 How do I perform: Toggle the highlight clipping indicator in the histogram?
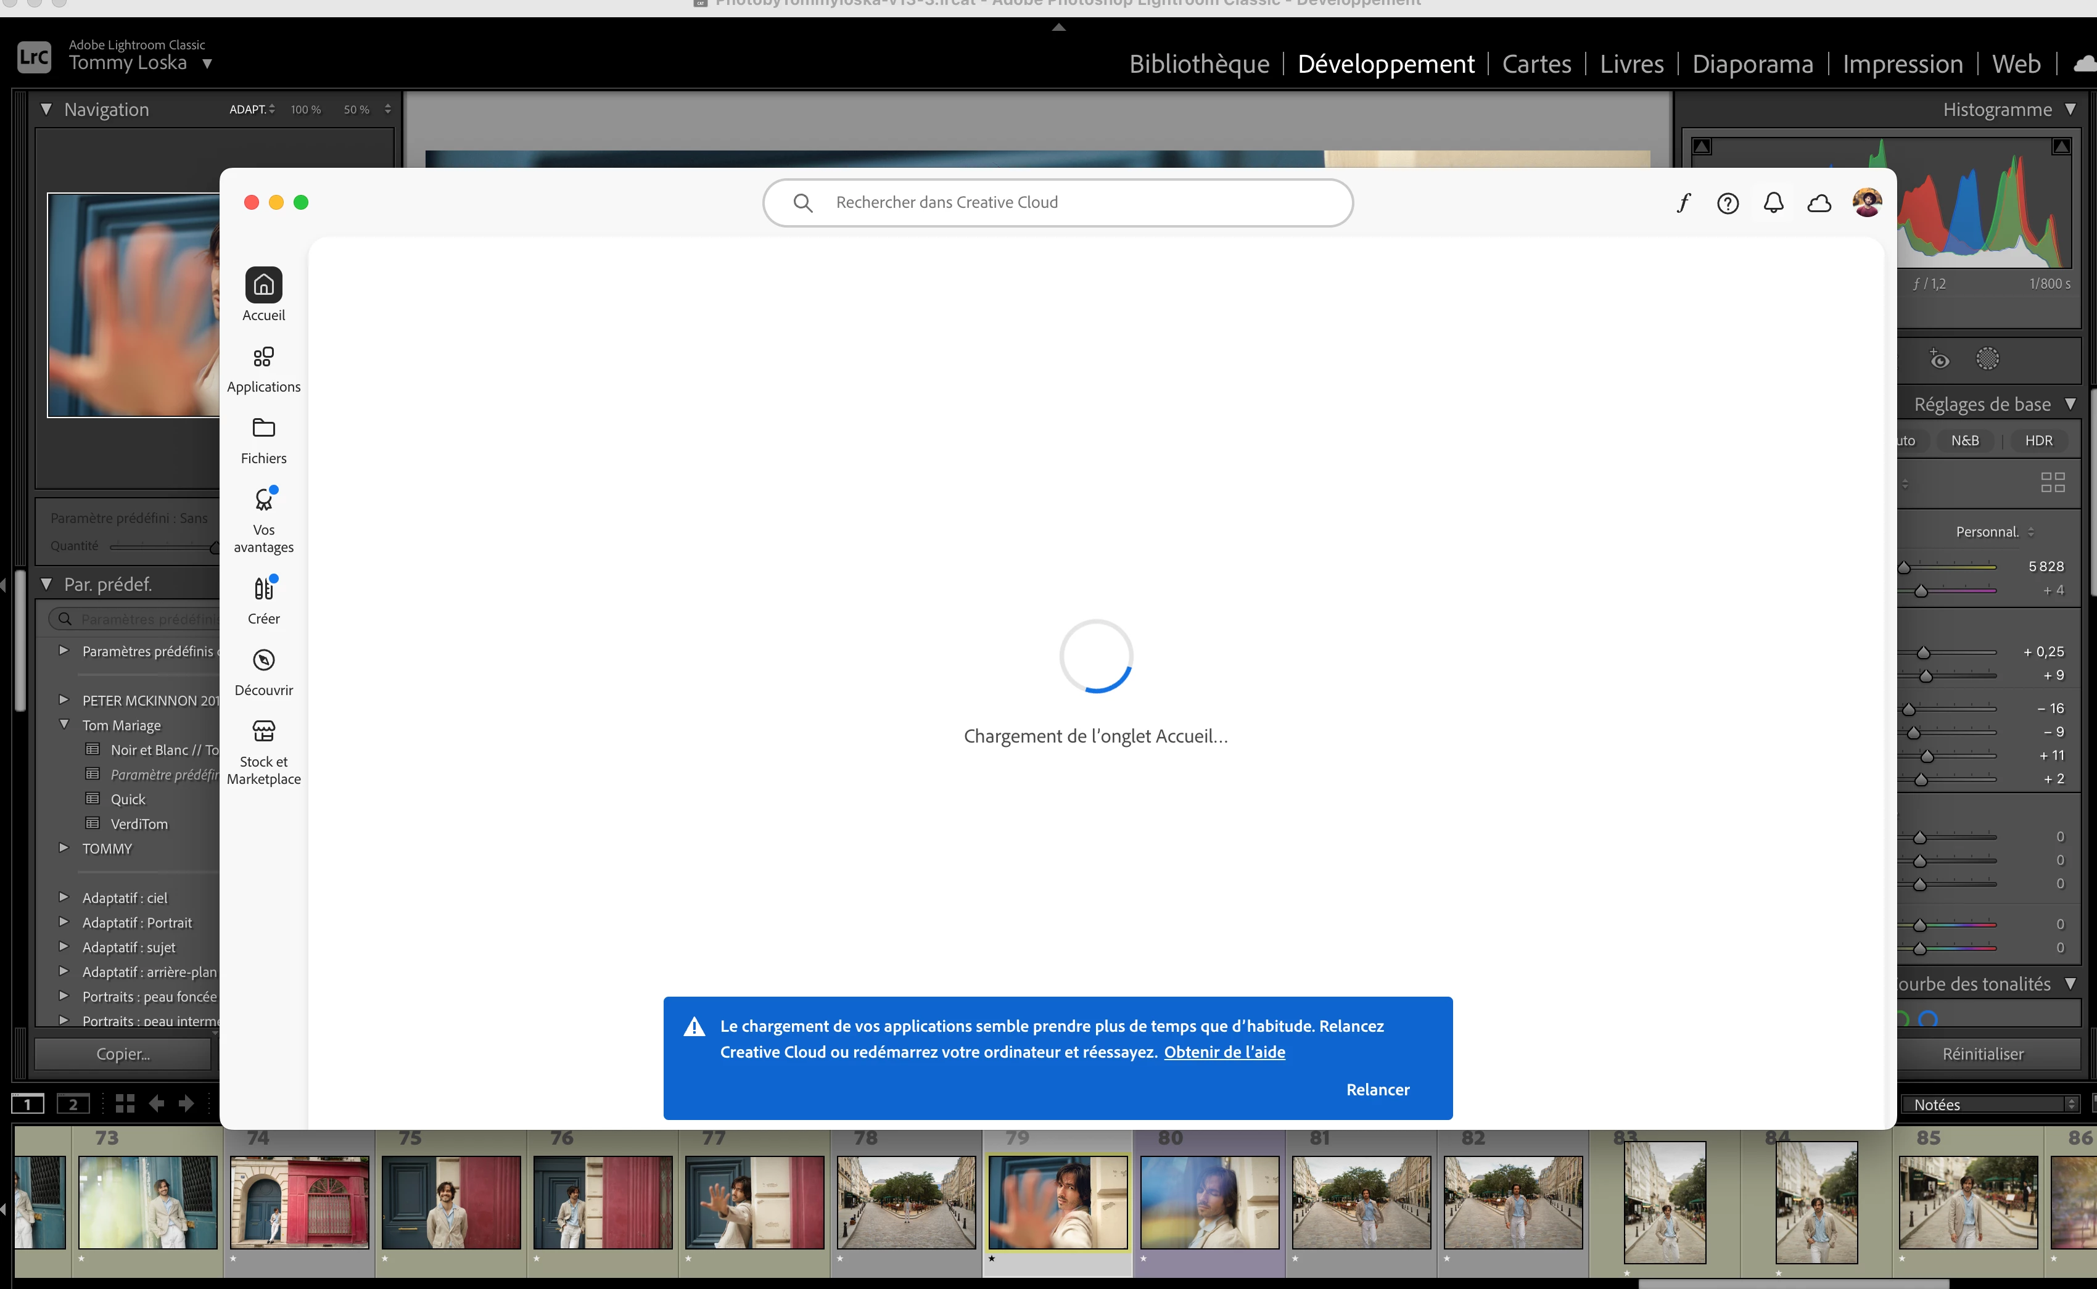(x=2061, y=147)
